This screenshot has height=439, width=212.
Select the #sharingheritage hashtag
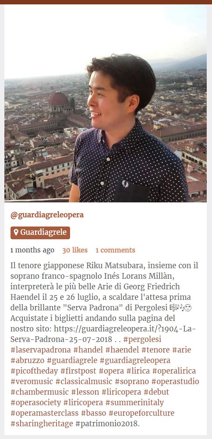coord(42,424)
